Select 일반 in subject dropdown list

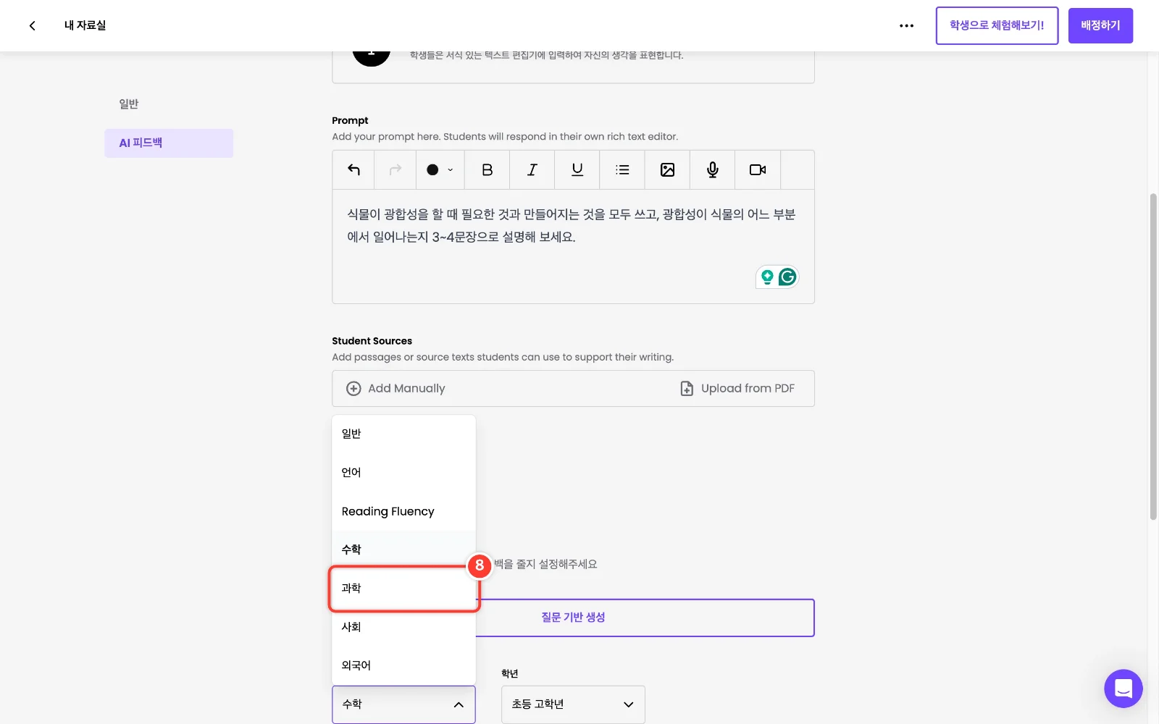click(x=403, y=434)
